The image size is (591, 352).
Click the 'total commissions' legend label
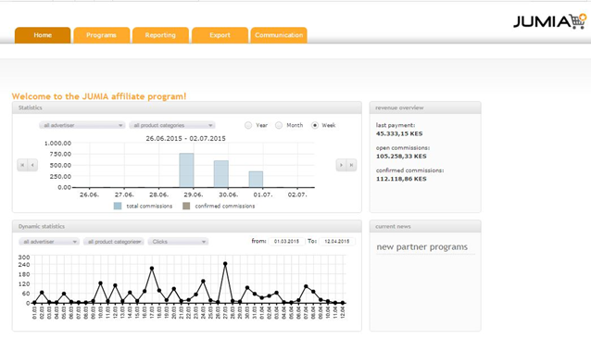pos(149,207)
